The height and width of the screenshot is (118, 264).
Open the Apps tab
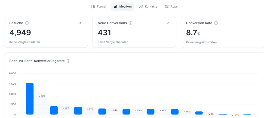point(171,7)
